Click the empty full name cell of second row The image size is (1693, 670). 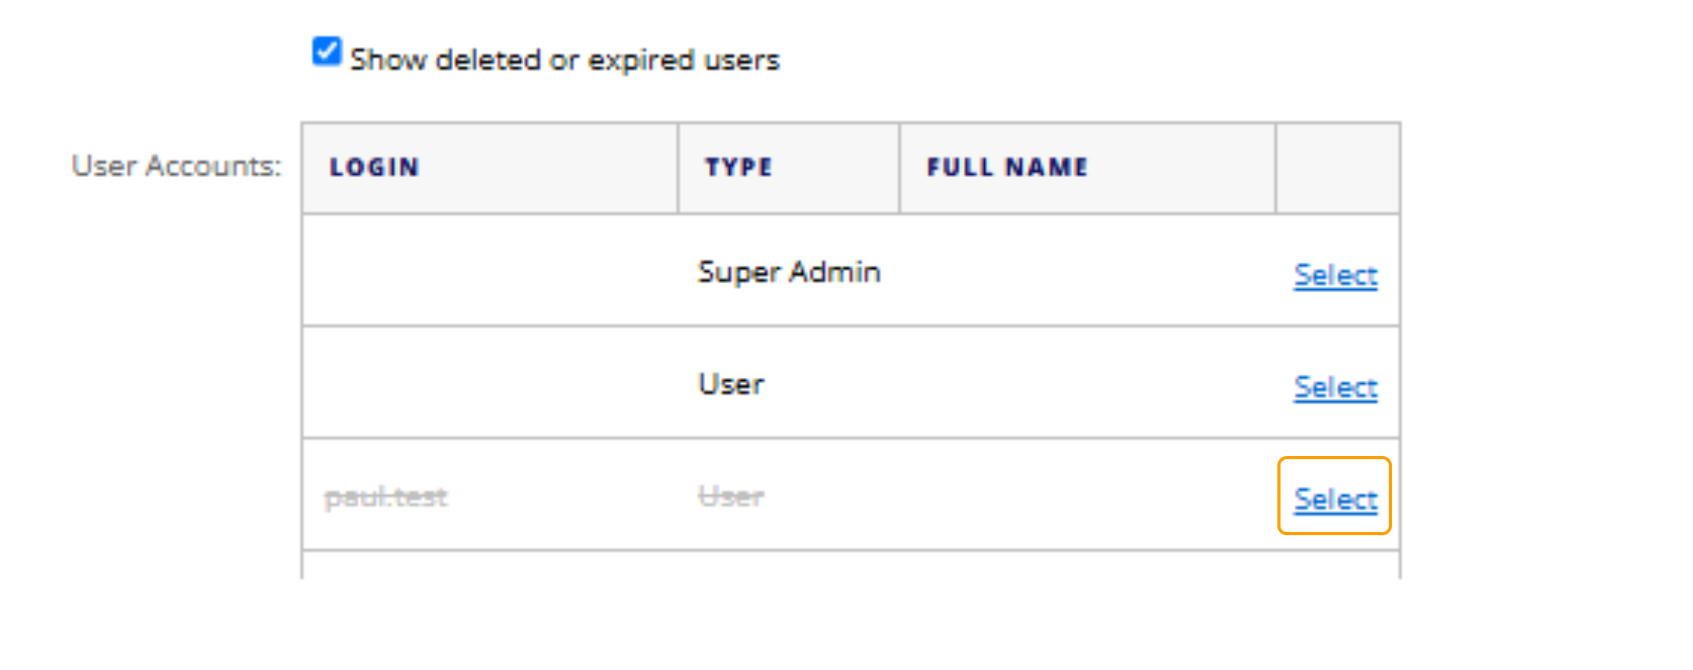(x=1086, y=383)
